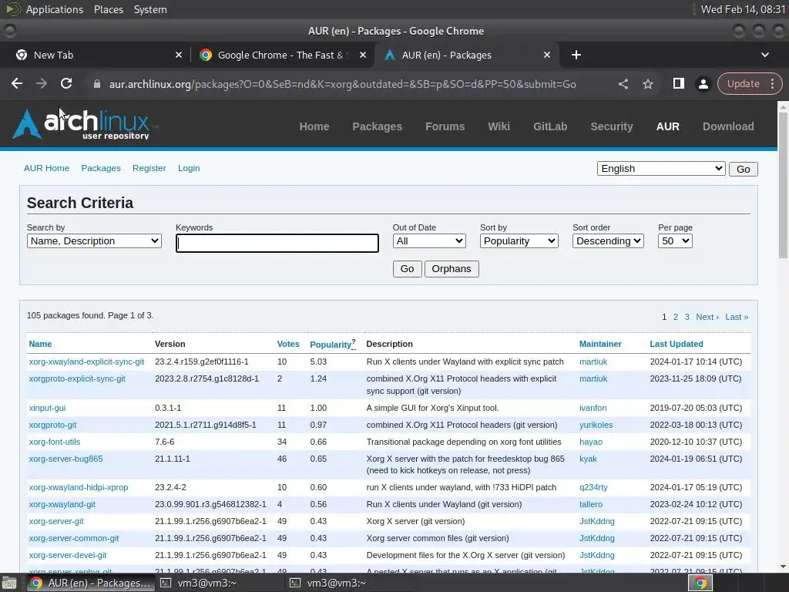The height and width of the screenshot is (592, 789).
Task: Open the Home navigation item
Action: click(x=314, y=126)
